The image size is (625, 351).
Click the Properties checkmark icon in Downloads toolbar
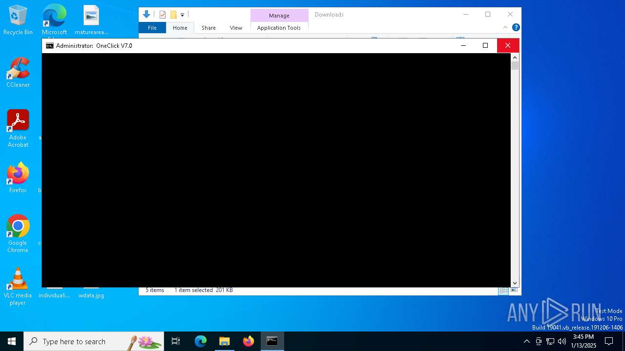(163, 15)
